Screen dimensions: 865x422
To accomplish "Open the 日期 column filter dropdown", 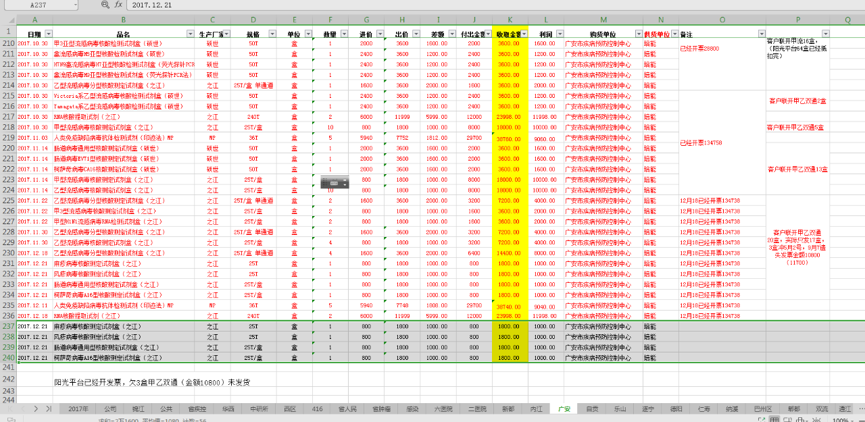I will coord(48,33).
